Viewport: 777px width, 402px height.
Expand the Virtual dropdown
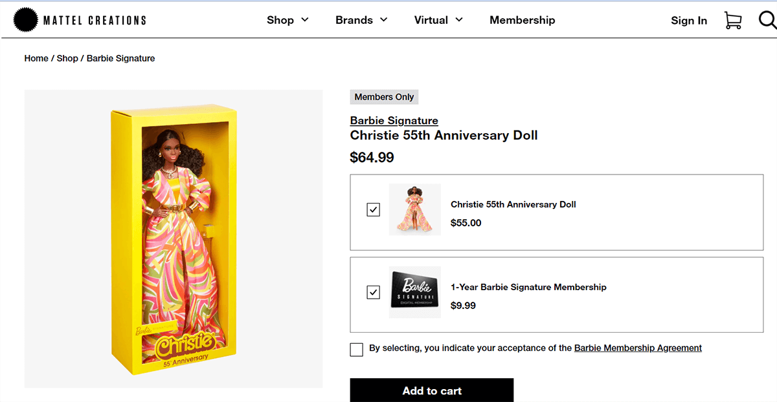click(438, 20)
